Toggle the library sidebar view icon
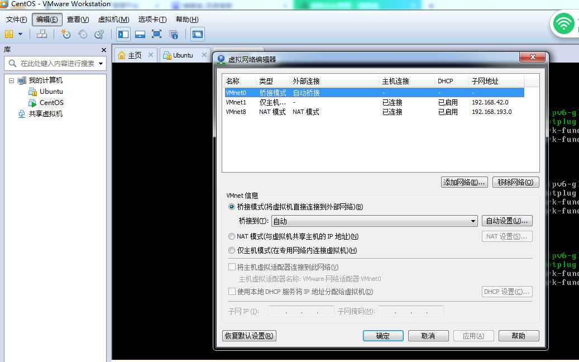 pyautogui.click(x=123, y=34)
